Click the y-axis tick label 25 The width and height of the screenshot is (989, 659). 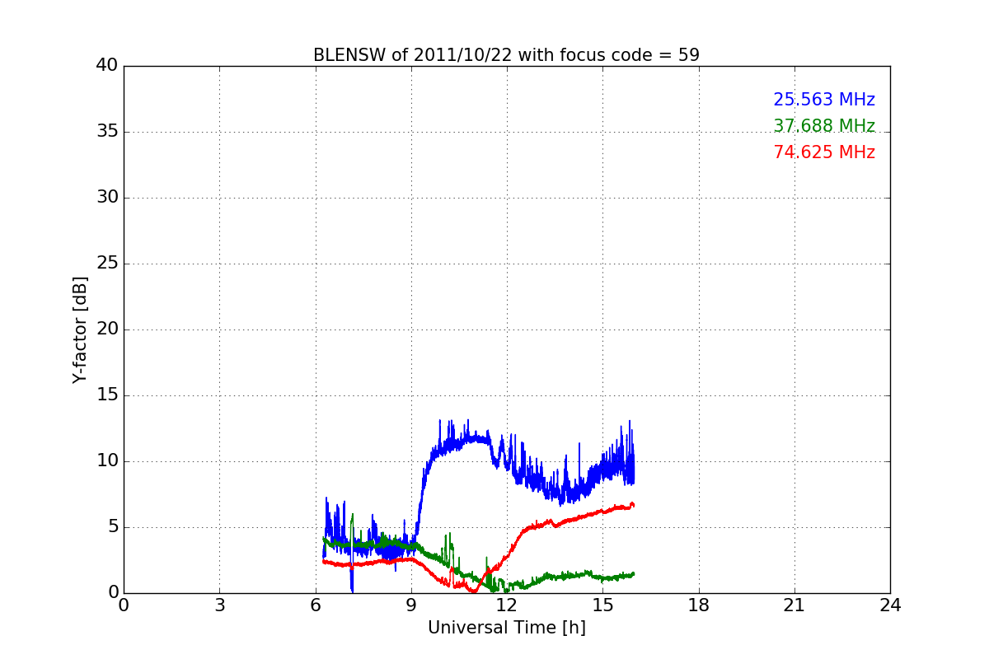coord(107,264)
